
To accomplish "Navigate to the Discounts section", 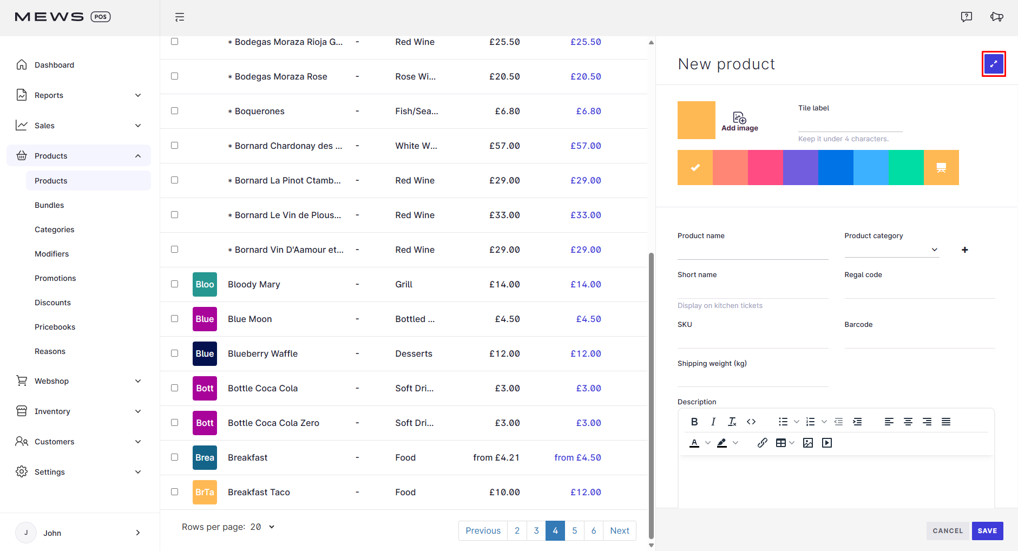I will tap(52, 302).
